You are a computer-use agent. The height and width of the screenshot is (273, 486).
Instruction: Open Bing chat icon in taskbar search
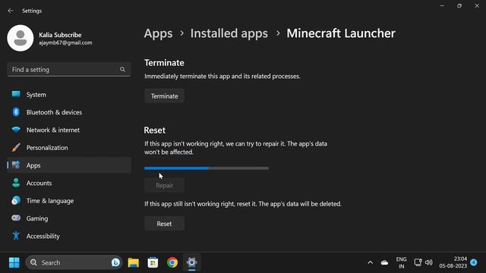click(115, 262)
